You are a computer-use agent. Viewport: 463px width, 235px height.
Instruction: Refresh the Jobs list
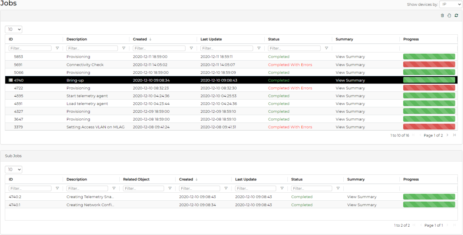(x=456, y=15)
